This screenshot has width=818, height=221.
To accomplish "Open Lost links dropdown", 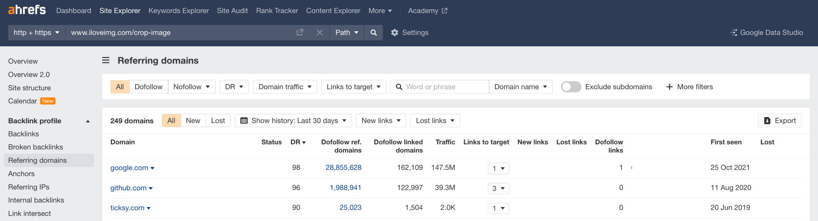I will pos(435,120).
